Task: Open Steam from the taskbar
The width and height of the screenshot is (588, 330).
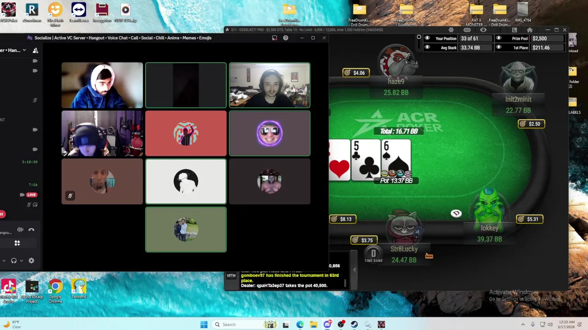Action: pyautogui.click(x=354, y=324)
